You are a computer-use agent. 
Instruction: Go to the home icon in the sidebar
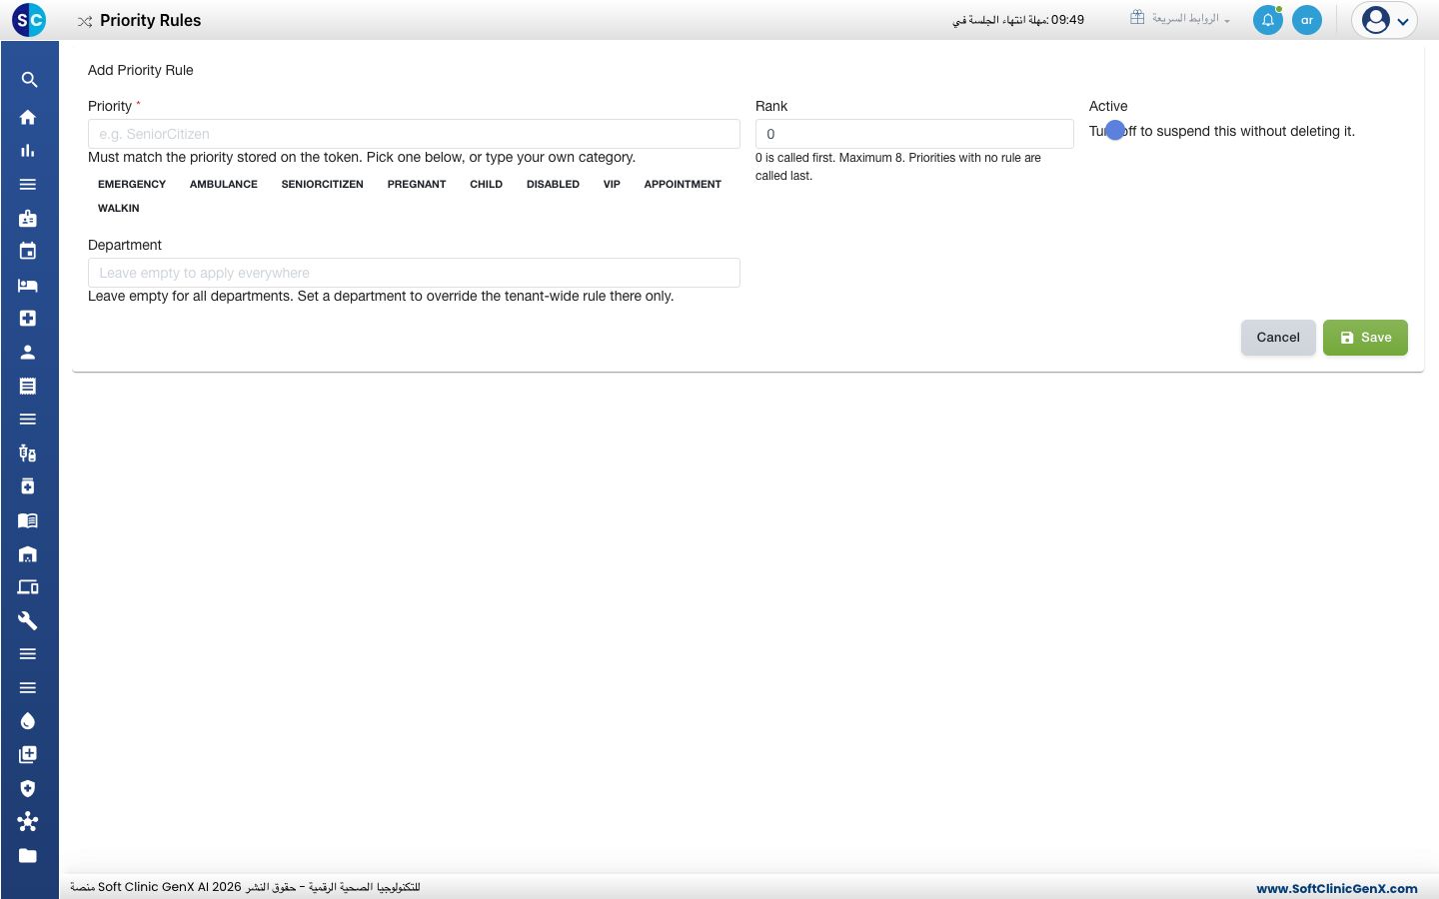pyautogui.click(x=28, y=117)
